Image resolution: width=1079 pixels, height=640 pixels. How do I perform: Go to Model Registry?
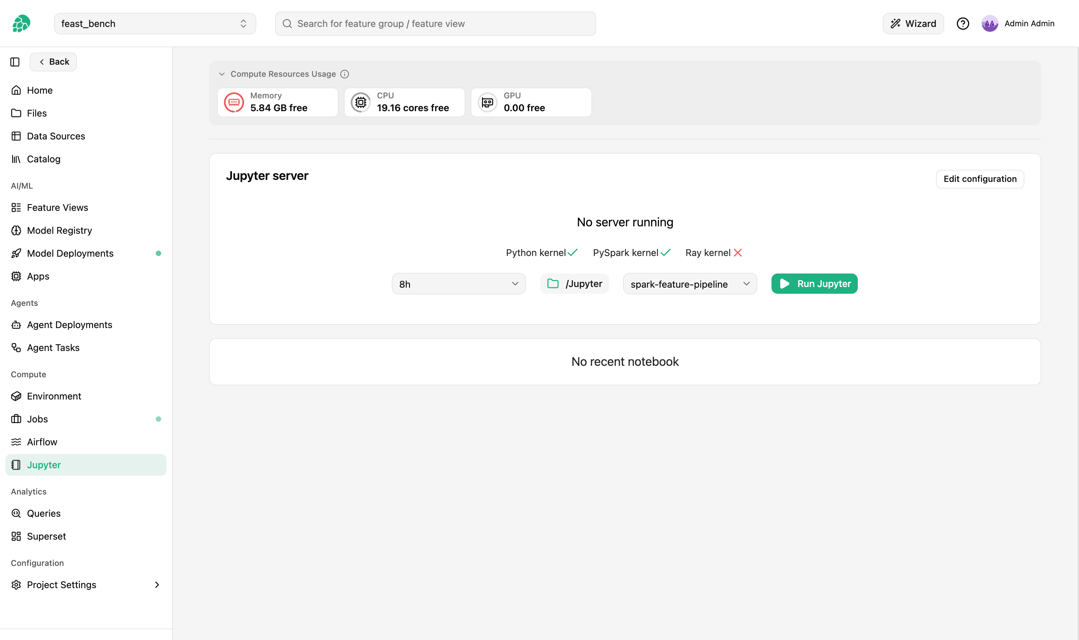pyautogui.click(x=85, y=230)
